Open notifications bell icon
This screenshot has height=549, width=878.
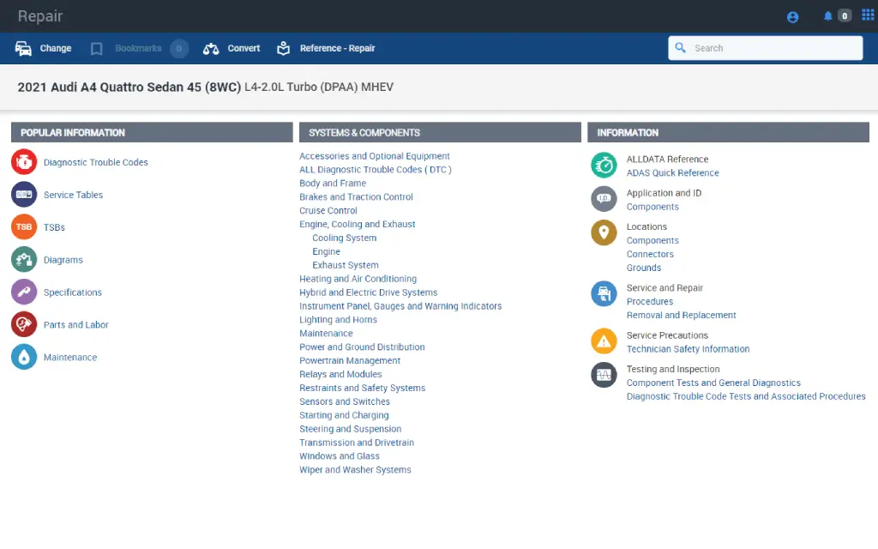827,15
